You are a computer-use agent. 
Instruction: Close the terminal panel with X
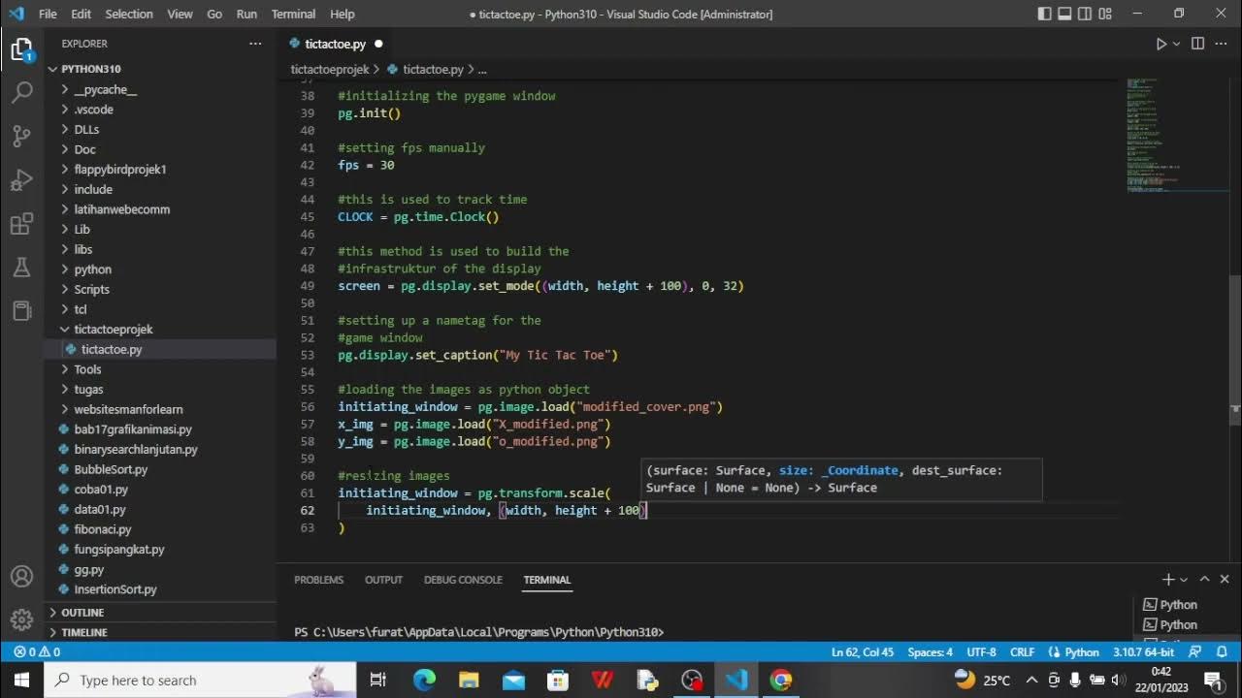point(1225,579)
